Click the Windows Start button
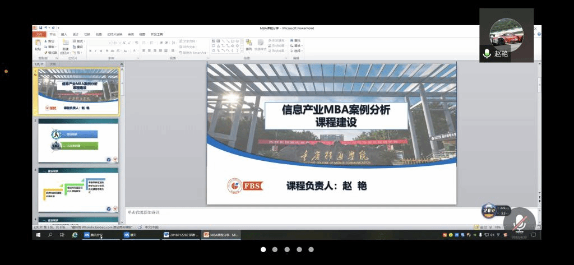 [38, 235]
